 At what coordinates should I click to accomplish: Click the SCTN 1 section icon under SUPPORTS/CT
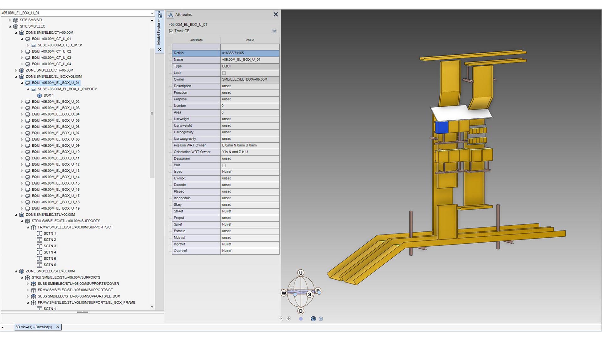point(40,233)
